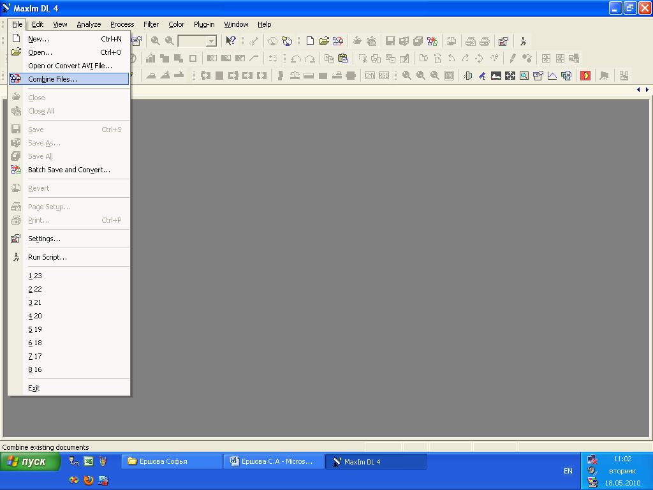653x490 pixels.
Task: Click the Batch Save and Convert toolbar icon
Action: [432, 41]
